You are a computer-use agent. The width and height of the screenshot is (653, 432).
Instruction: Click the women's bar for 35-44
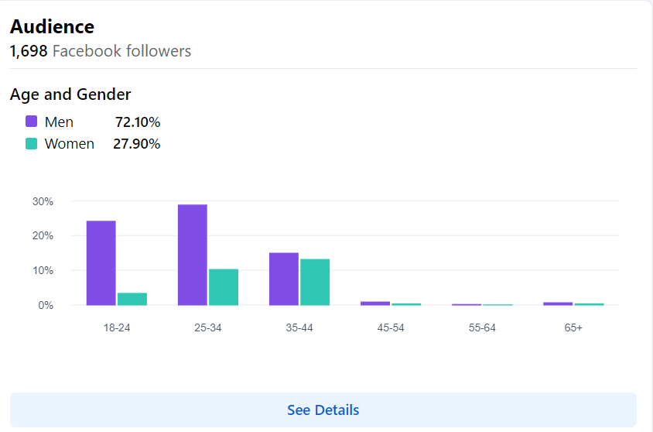[x=315, y=282]
